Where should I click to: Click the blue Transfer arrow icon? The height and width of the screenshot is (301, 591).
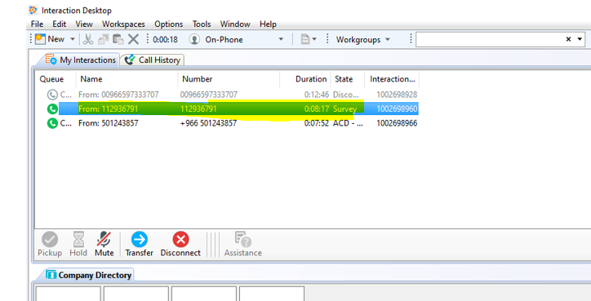[x=140, y=239]
